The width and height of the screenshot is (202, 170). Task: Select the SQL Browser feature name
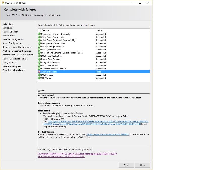tap(47, 75)
